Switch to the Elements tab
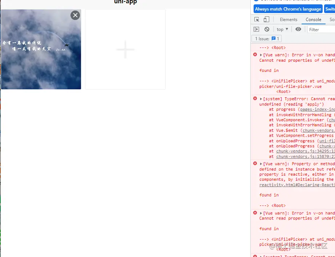The image size is (335, 257). [x=288, y=19]
